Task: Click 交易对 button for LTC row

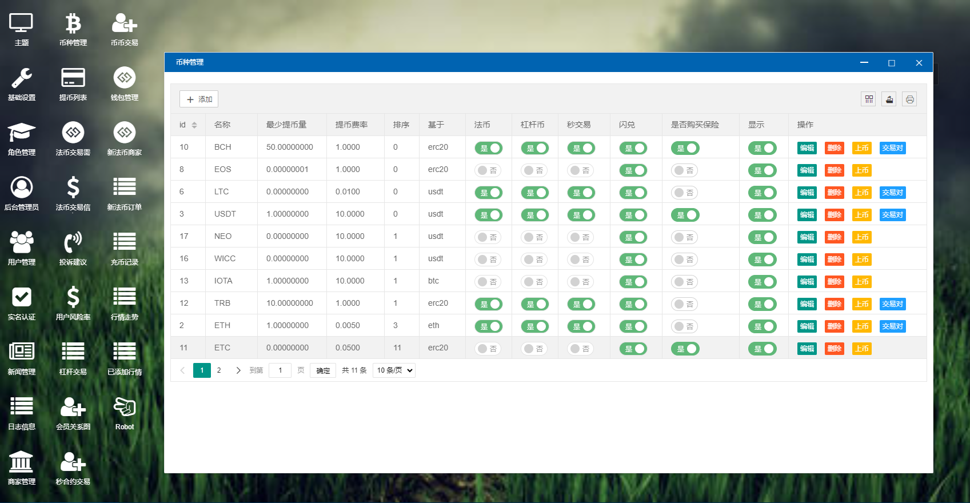Action: (x=892, y=193)
